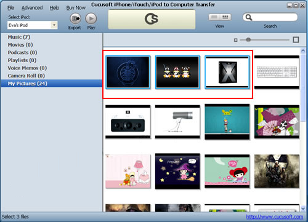The height and width of the screenshot is (222, 308).
Task: Click the 'Select 3 files' status text
Action: (x=15, y=216)
